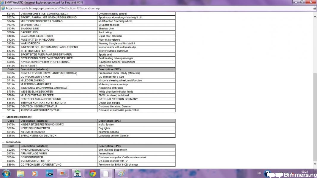Click the 03:24 clock in taskbar
Screen dimensions: 317x178
click(305, 172)
